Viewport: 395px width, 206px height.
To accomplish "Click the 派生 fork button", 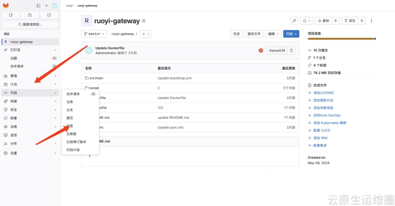I will pos(350,21).
